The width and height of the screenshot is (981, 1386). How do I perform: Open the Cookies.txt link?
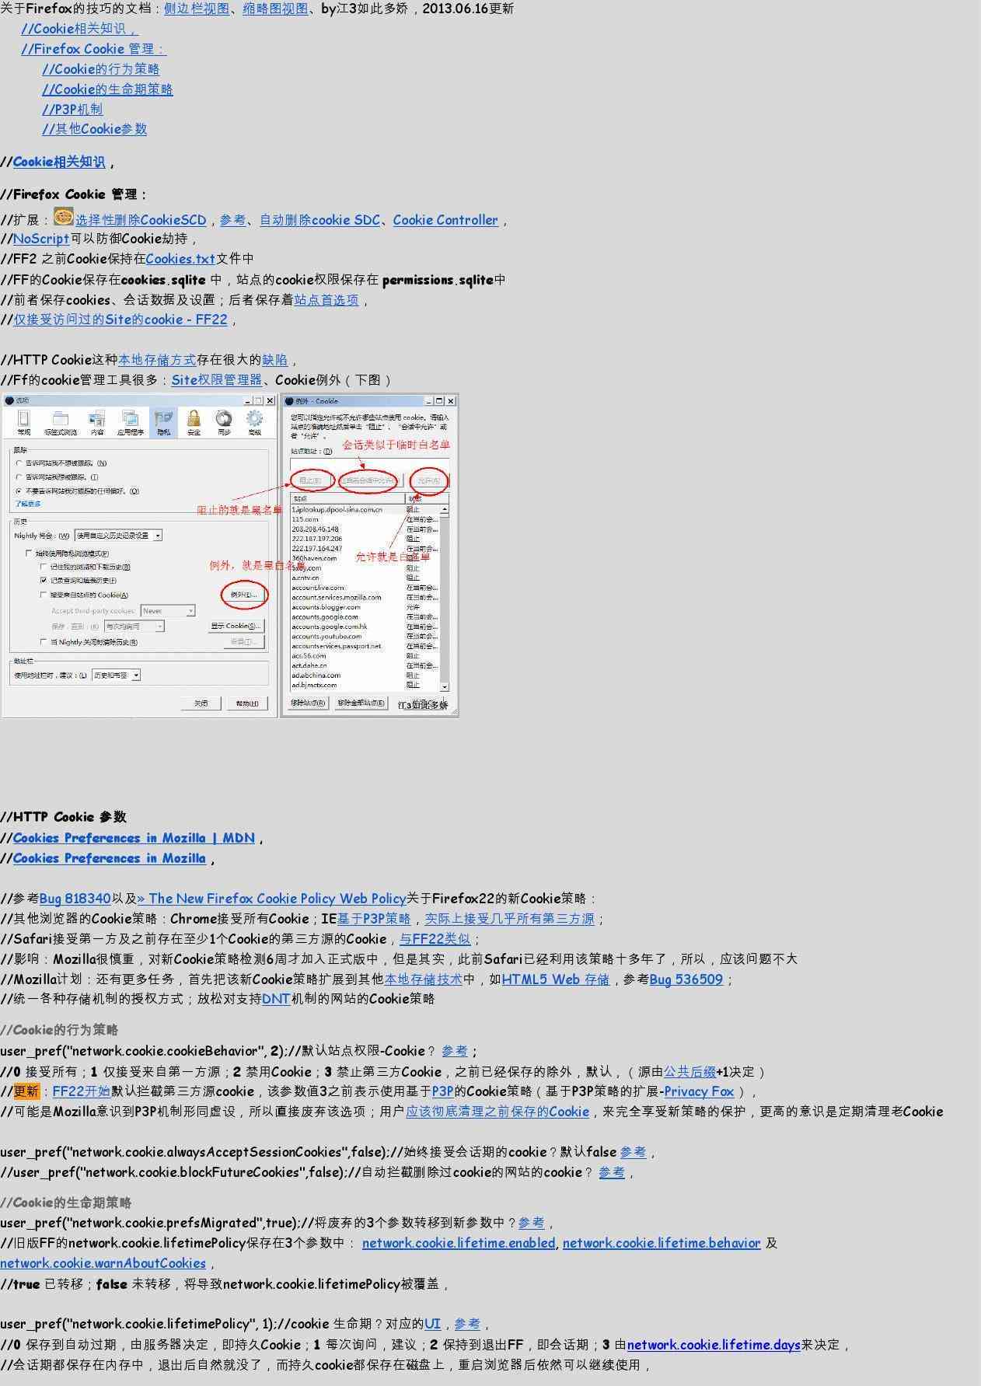tap(180, 259)
